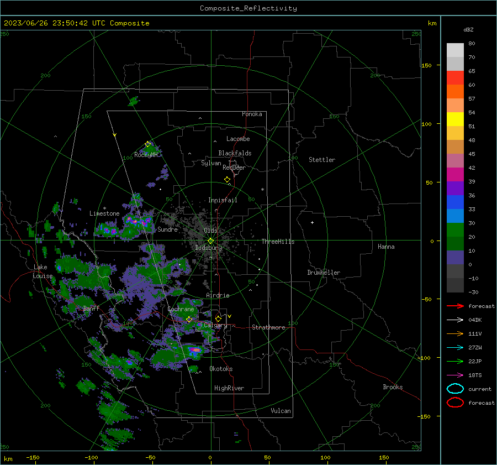Pick the yellow swatch on dBZ scale

click(455, 119)
